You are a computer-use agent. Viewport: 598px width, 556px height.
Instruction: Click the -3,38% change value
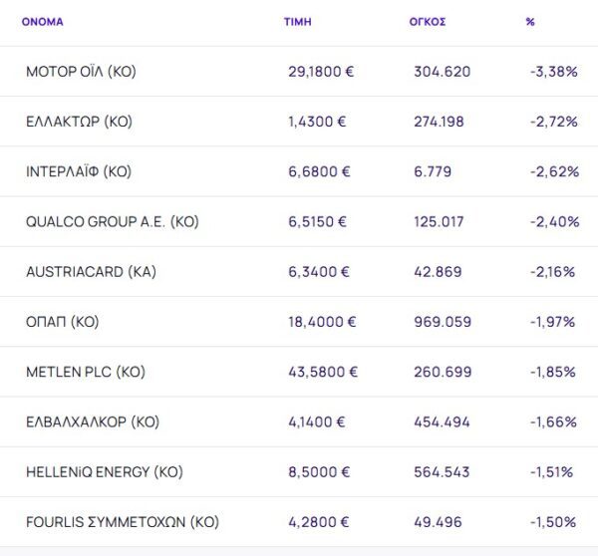(x=554, y=72)
